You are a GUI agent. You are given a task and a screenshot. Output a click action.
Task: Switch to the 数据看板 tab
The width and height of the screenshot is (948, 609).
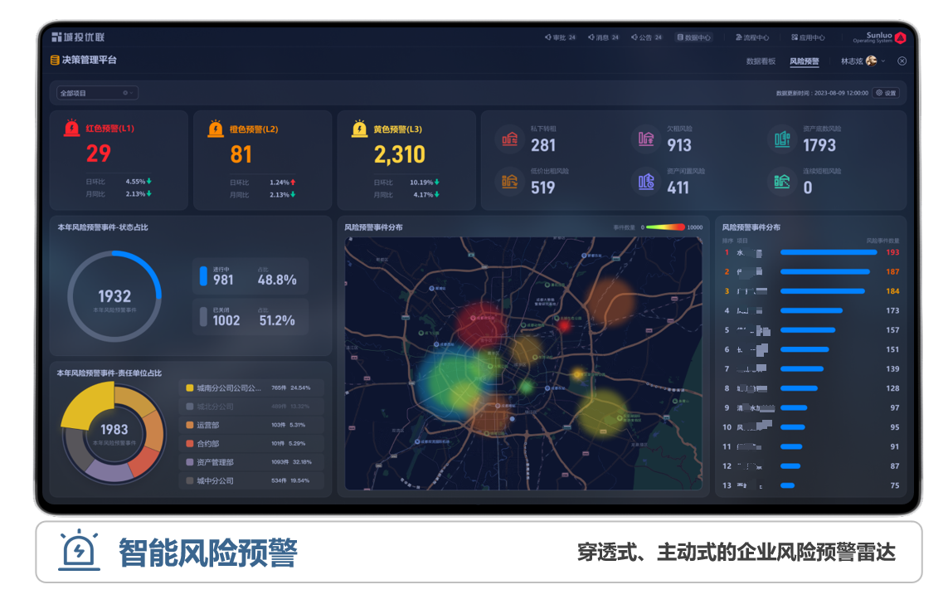coord(761,61)
